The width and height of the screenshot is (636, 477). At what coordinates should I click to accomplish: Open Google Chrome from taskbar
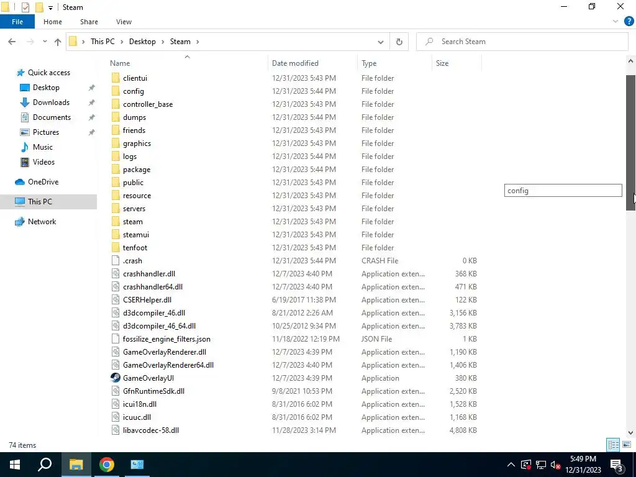106,465
